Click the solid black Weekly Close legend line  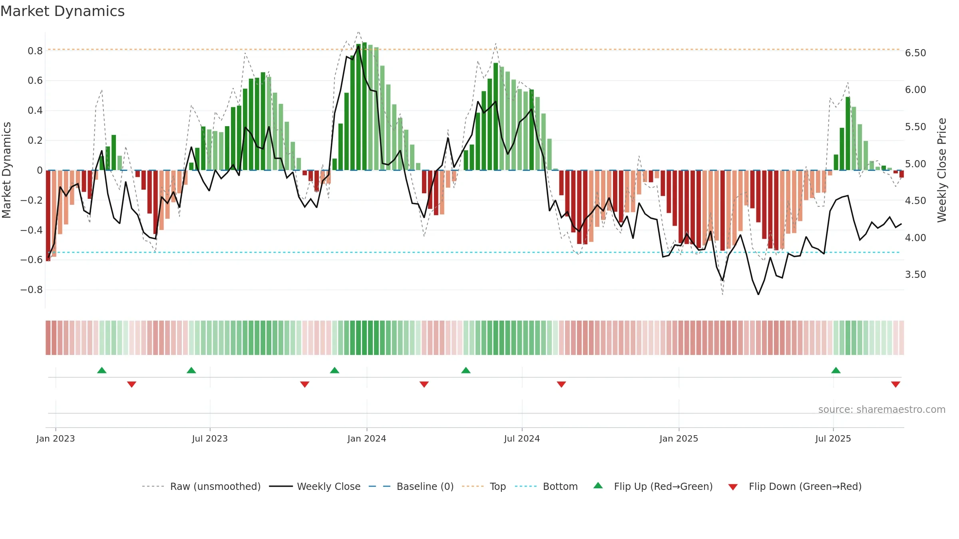point(281,486)
